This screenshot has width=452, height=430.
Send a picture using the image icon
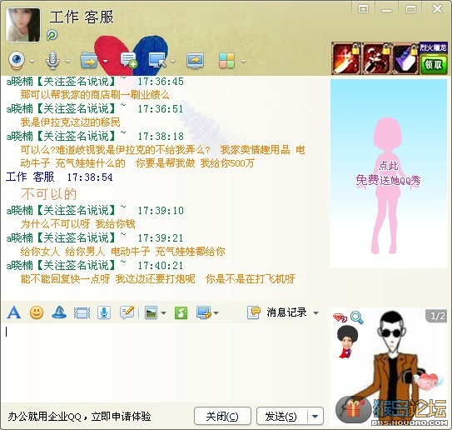coord(151,312)
